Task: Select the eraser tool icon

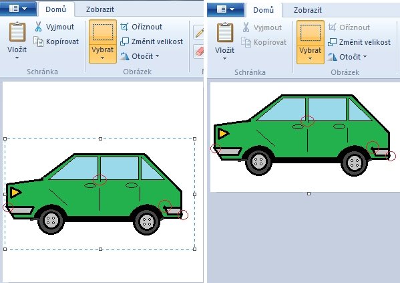Action: 199,52
